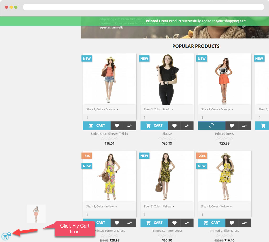Click browser address bar
The width and height of the screenshot is (269, 242).
click(x=143, y=7)
